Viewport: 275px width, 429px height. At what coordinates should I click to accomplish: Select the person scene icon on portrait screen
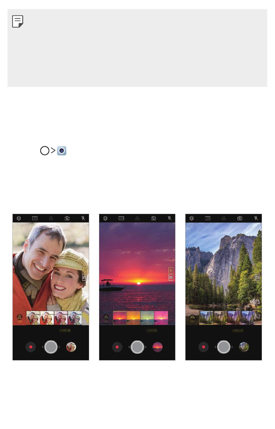[x=20, y=317]
